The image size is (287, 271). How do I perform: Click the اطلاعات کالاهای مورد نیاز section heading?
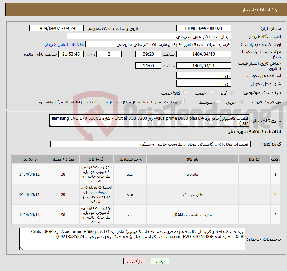255,132
